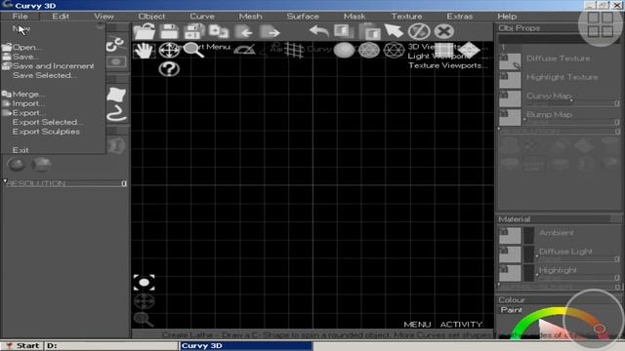625x351 pixels.
Task: Click the Texture Viewports... entry
Action: tap(447, 65)
